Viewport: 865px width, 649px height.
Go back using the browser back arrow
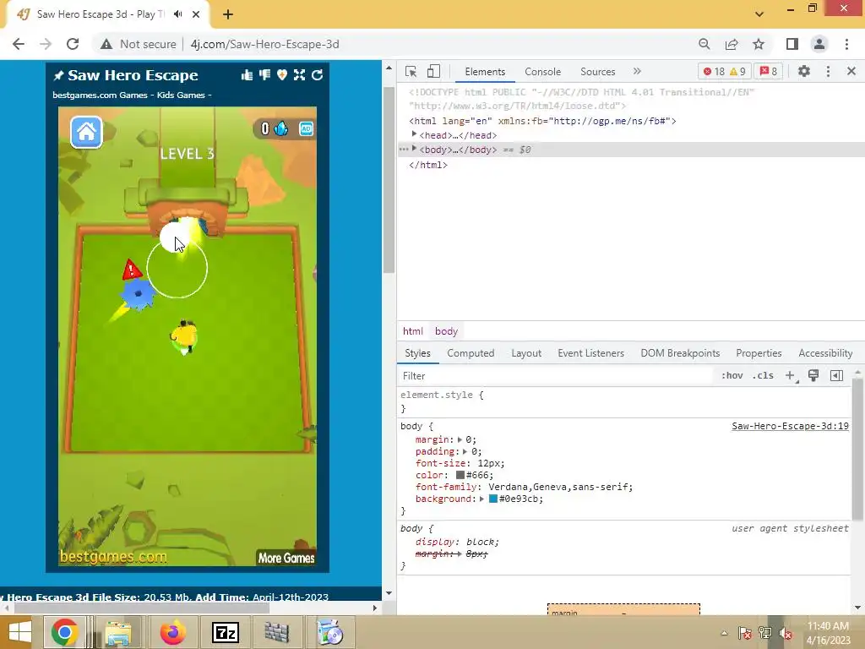tap(19, 44)
